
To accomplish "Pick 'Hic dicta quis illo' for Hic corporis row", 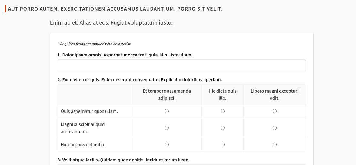I will 222,145.
